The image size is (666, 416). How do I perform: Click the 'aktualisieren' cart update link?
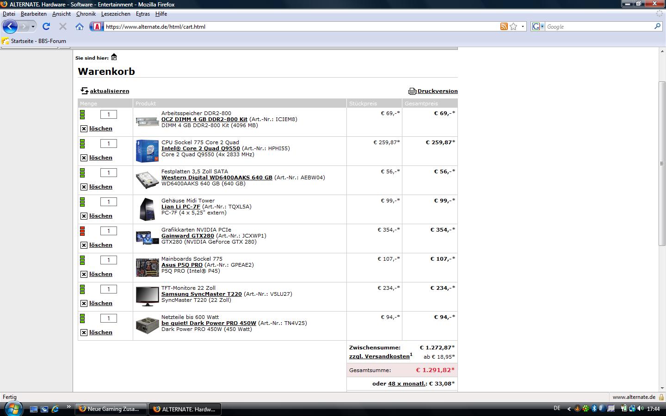[x=110, y=91]
